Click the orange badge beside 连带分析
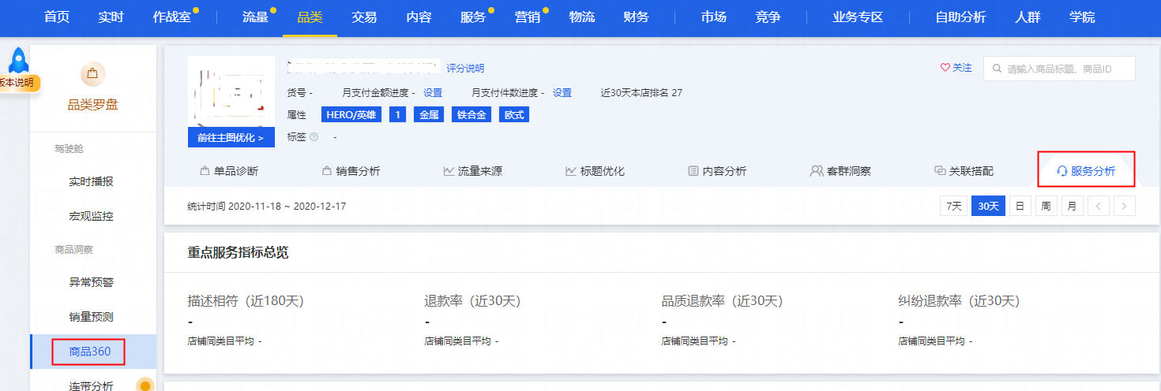 click(145, 385)
